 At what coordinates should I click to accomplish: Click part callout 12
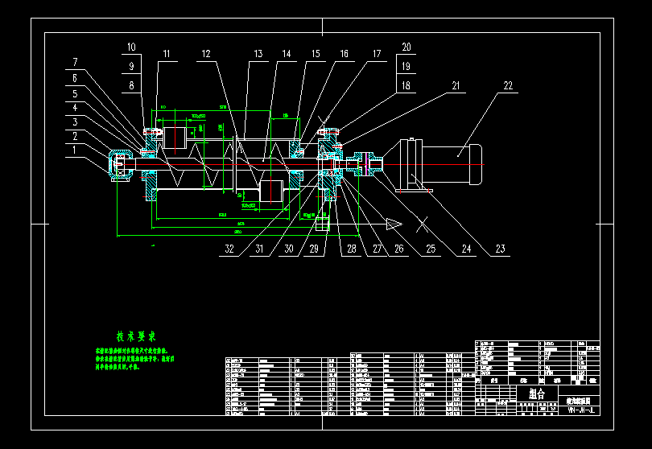coord(206,54)
